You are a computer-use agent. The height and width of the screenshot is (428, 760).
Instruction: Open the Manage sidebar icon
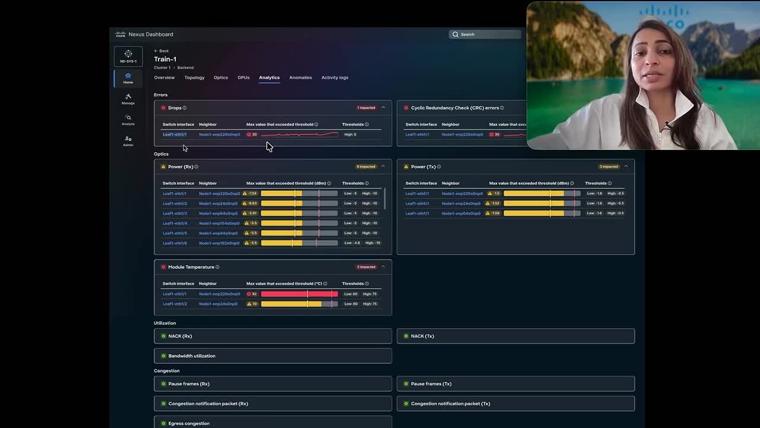click(128, 99)
